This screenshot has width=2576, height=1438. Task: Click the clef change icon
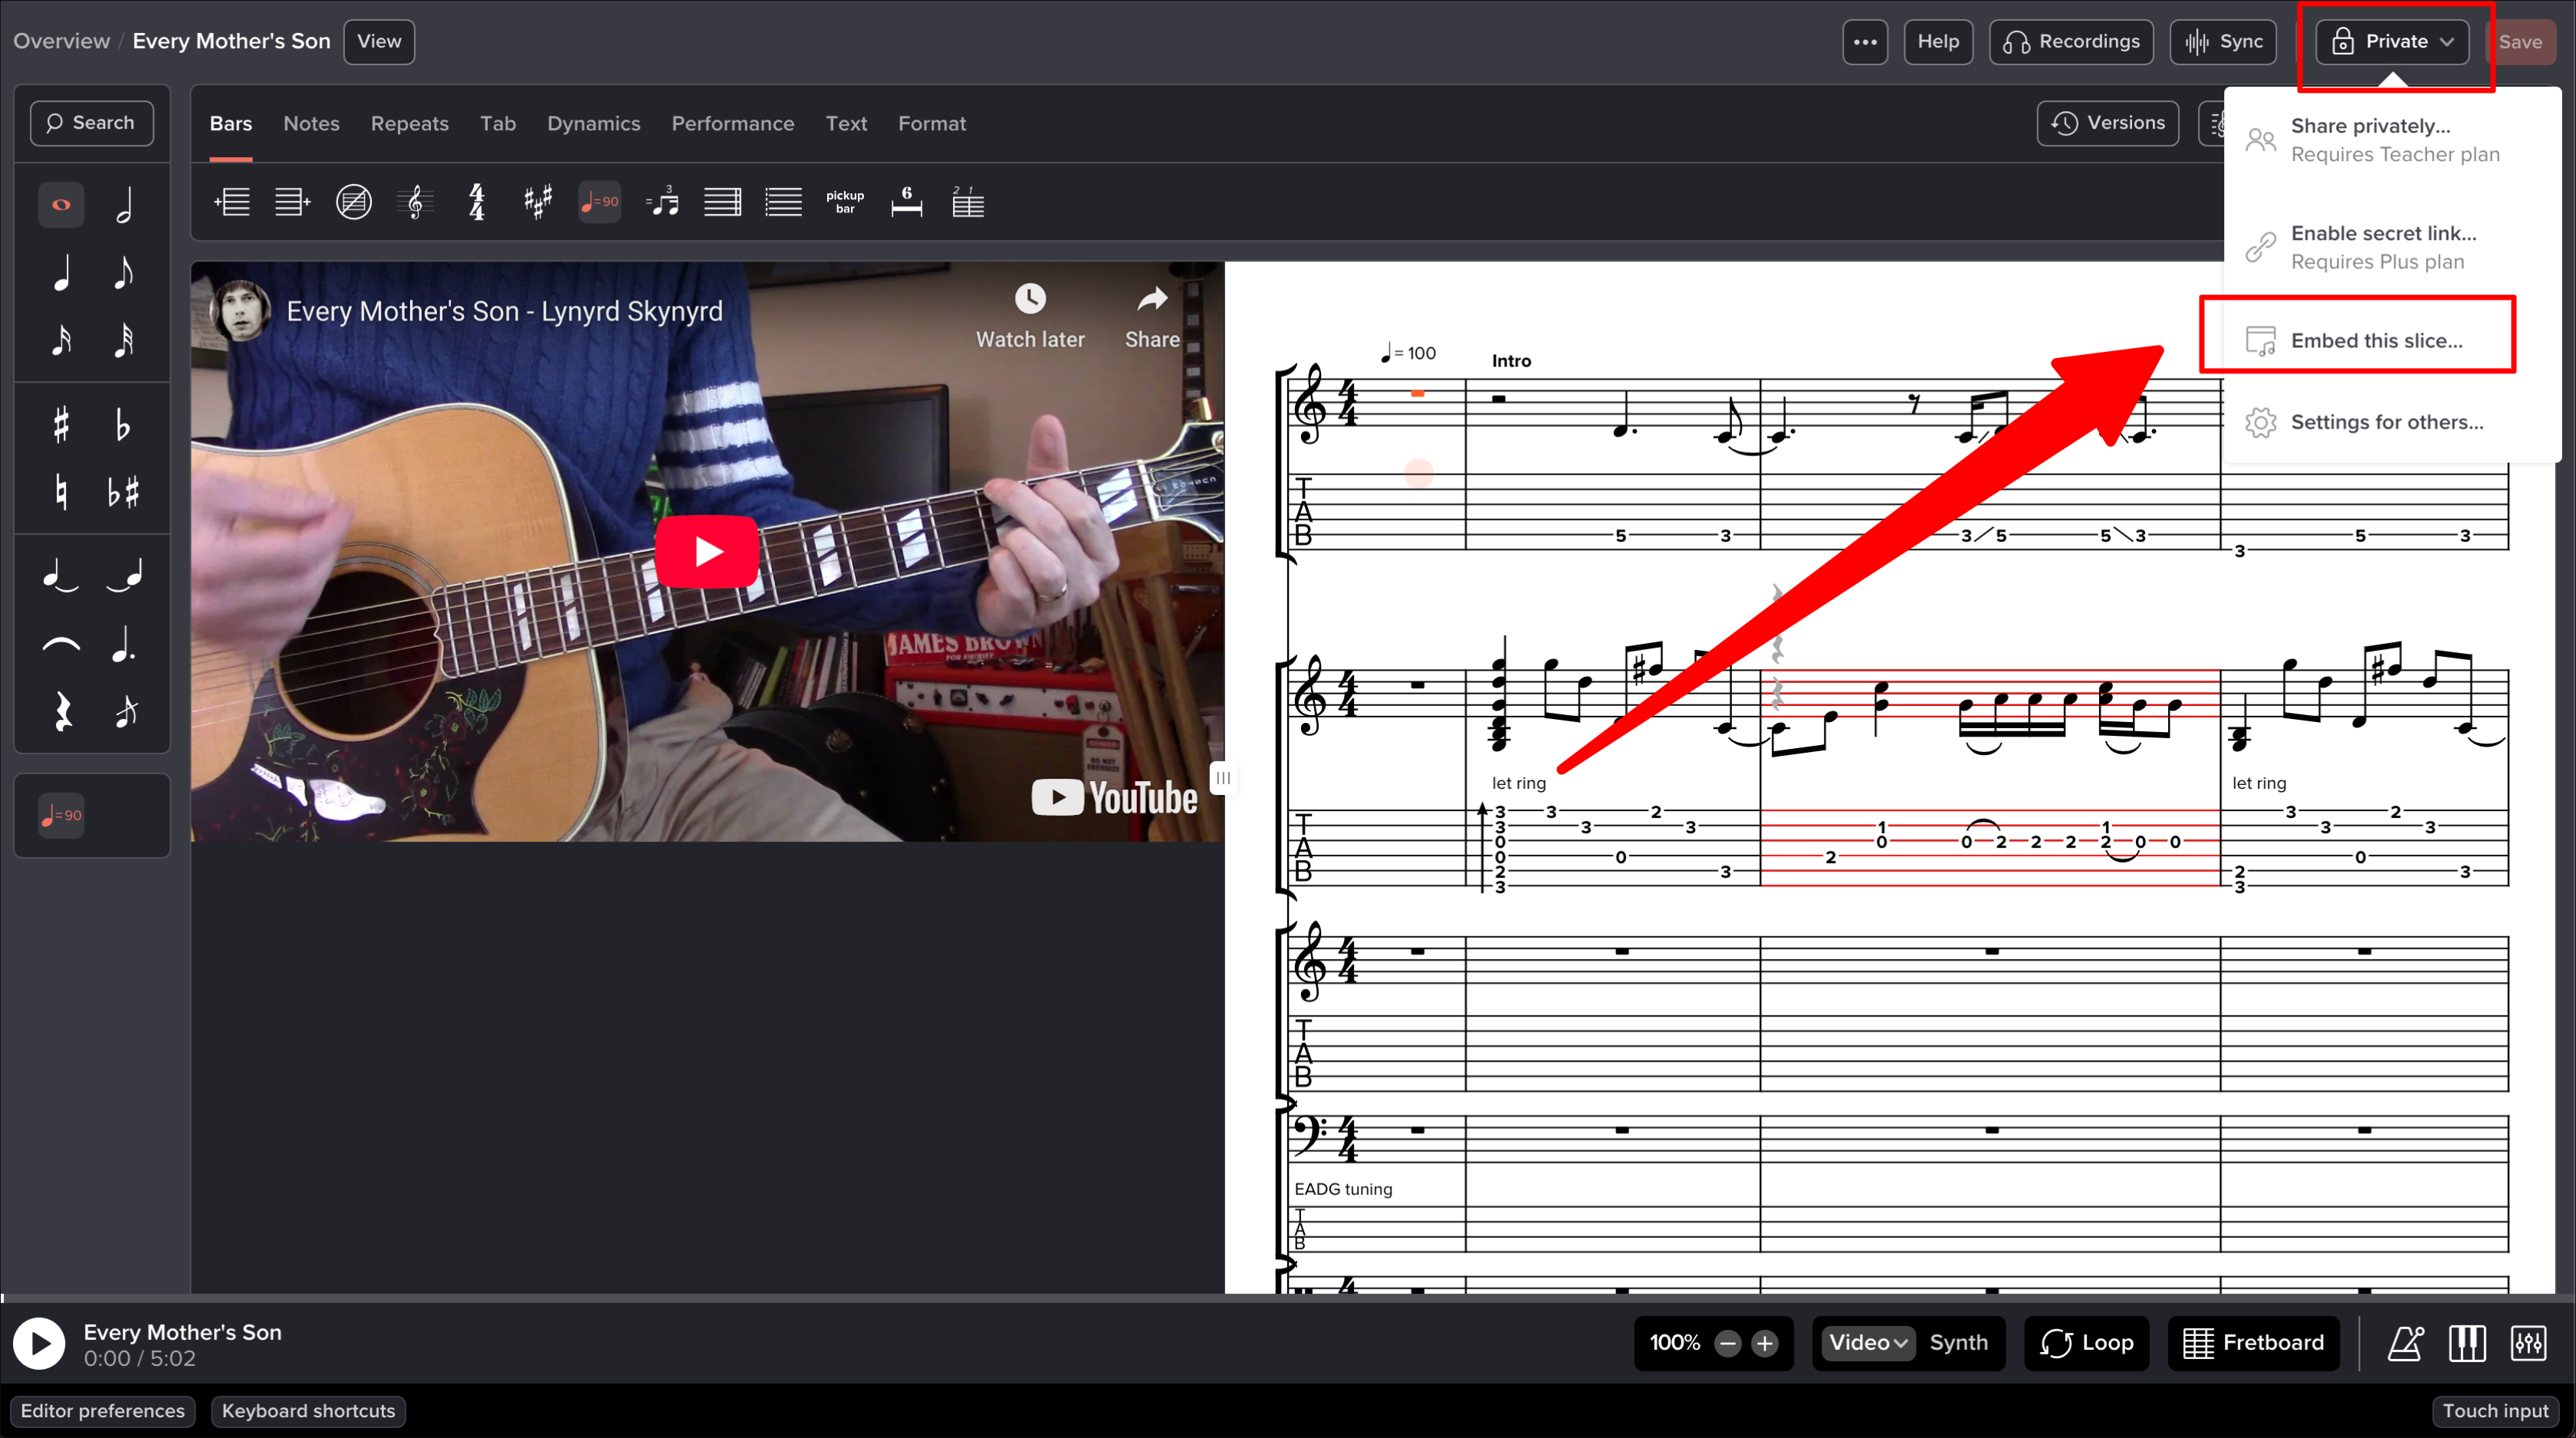(x=415, y=202)
